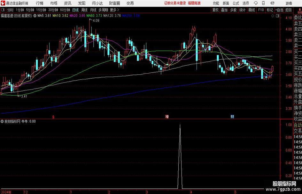Toggle the right sidebar panel icon
The width and height of the screenshot is (302, 194).
277,16
